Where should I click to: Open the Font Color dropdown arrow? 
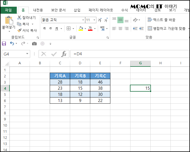[95, 28]
